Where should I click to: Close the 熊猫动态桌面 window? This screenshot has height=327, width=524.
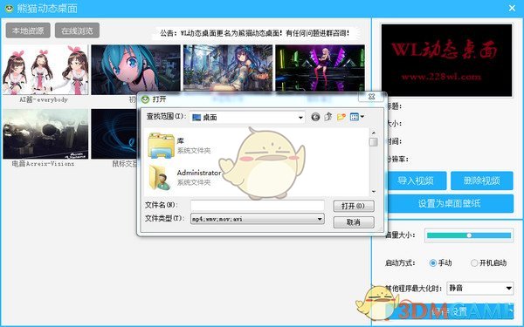coord(512,8)
